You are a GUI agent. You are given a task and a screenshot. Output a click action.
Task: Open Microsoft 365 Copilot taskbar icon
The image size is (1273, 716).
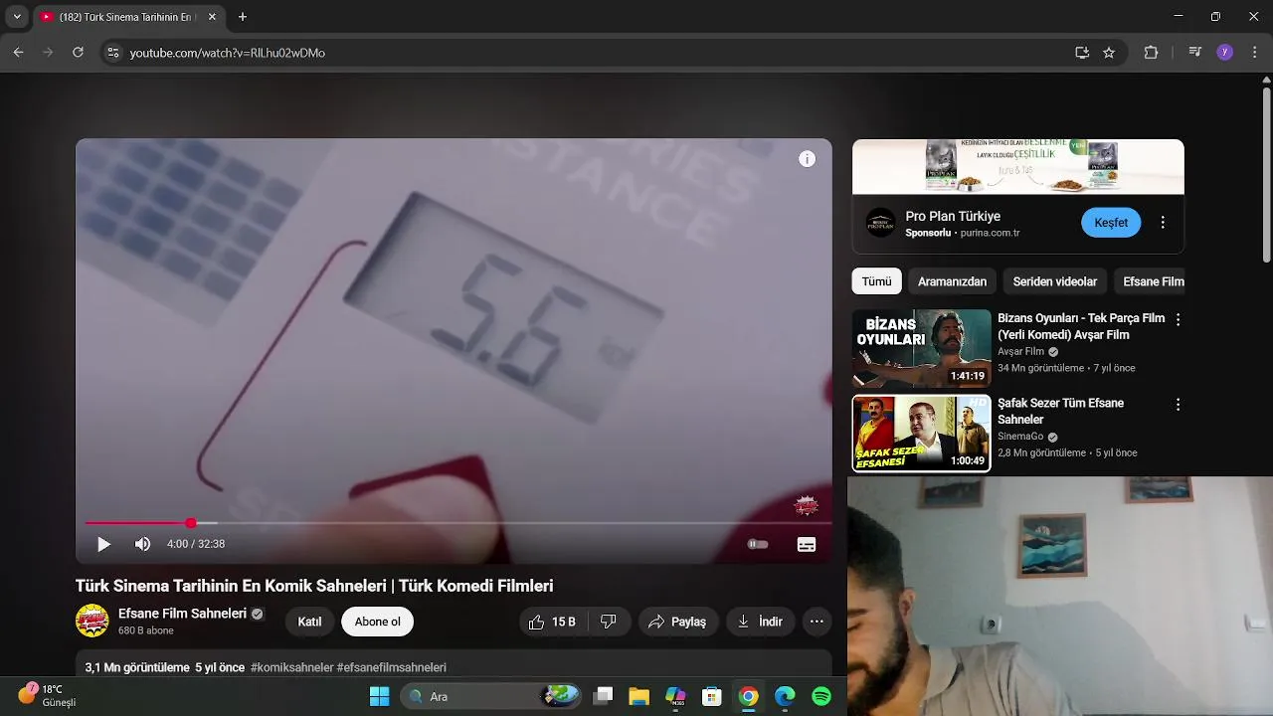point(676,696)
